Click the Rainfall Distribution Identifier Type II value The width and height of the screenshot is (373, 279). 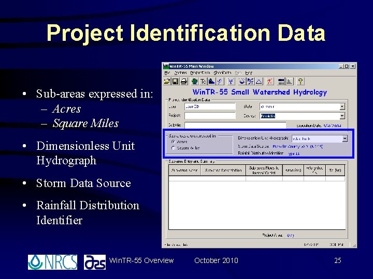(294, 154)
